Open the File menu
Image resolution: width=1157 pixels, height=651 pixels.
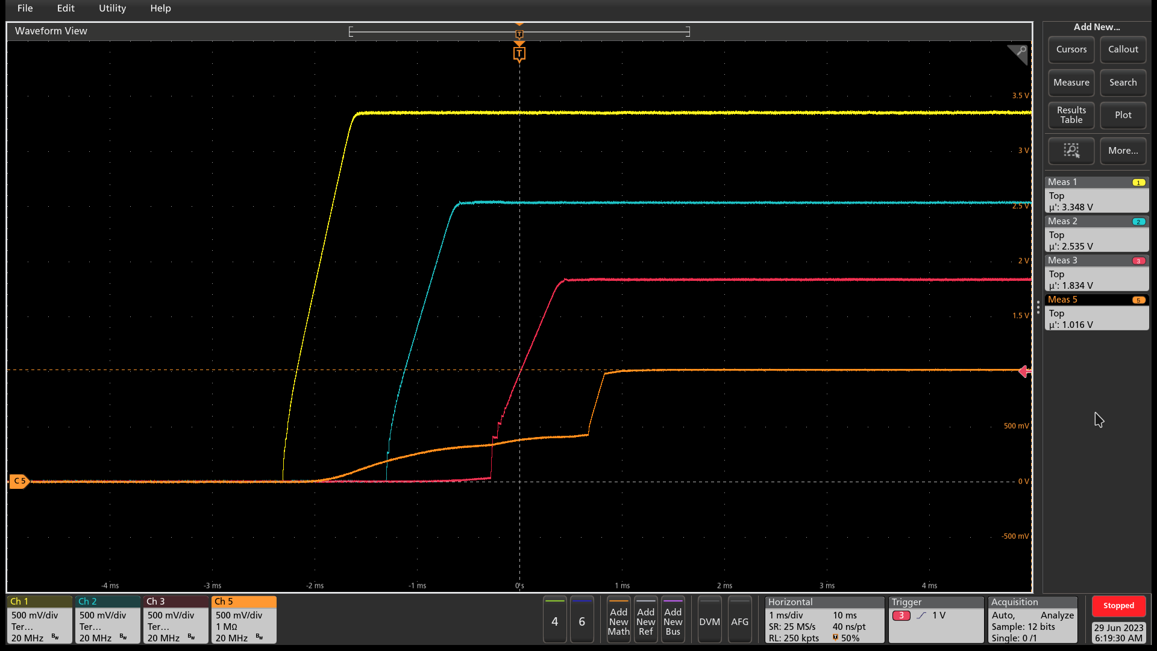25,8
